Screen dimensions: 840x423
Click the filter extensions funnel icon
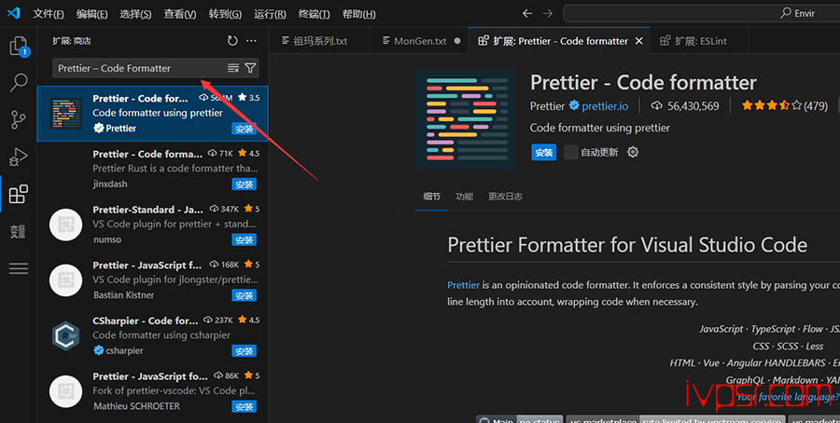tap(250, 68)
